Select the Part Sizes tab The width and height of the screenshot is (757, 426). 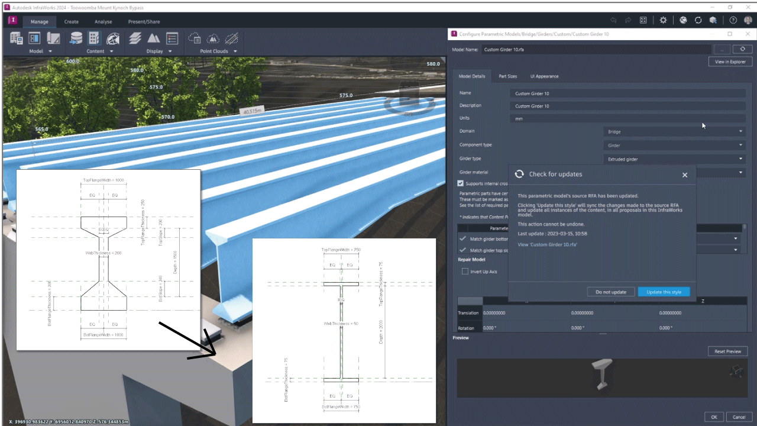point(507,76)
